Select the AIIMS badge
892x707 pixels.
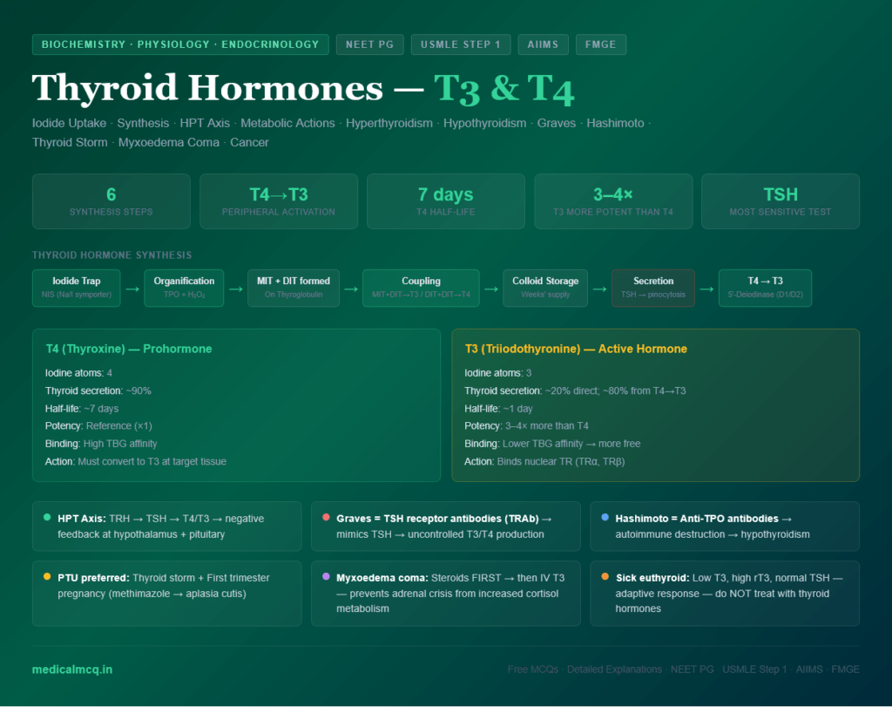coord(543,44)
